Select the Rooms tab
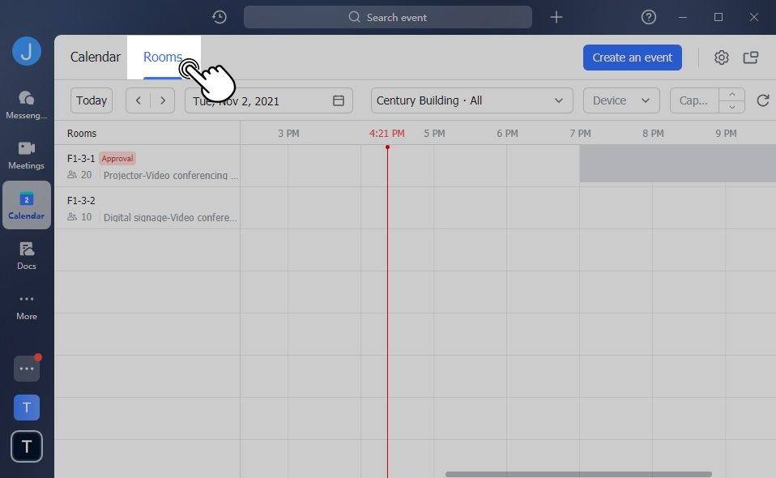 [x=163, y=58]
